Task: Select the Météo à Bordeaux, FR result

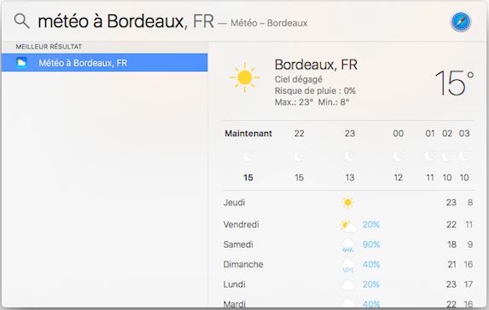Action: (104, 62)
